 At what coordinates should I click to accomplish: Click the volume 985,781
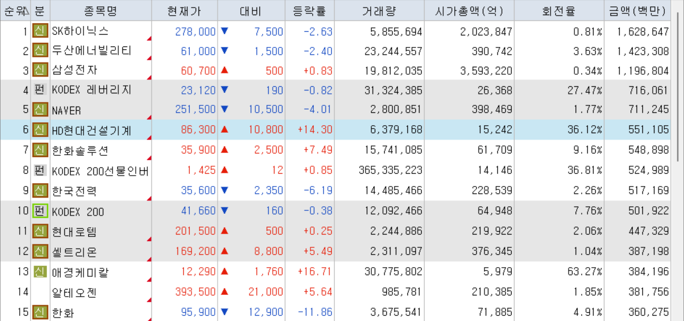tap(402, 292)
